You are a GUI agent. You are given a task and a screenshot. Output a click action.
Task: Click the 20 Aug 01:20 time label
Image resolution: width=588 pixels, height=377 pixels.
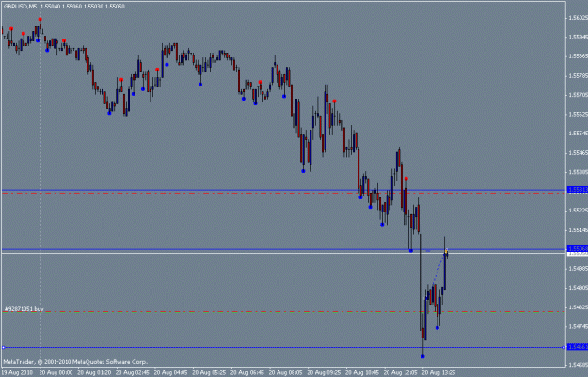(x=94, y=373)
